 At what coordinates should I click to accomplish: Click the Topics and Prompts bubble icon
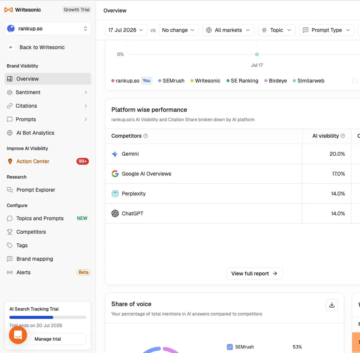click(10, 219)
